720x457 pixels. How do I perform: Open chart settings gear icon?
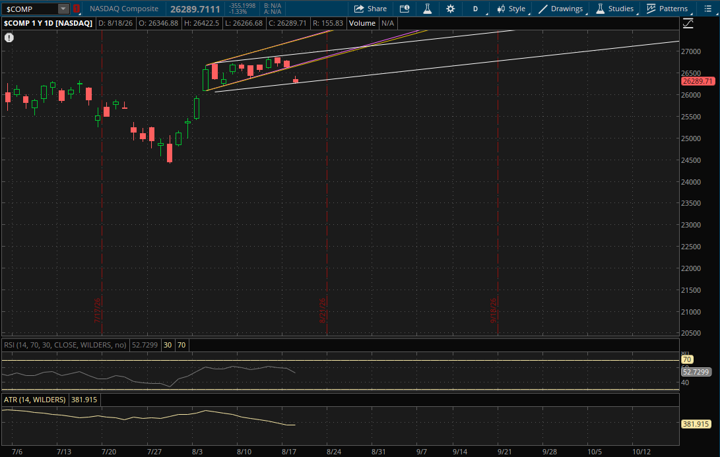451,9
